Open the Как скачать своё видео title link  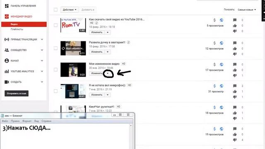117,19
